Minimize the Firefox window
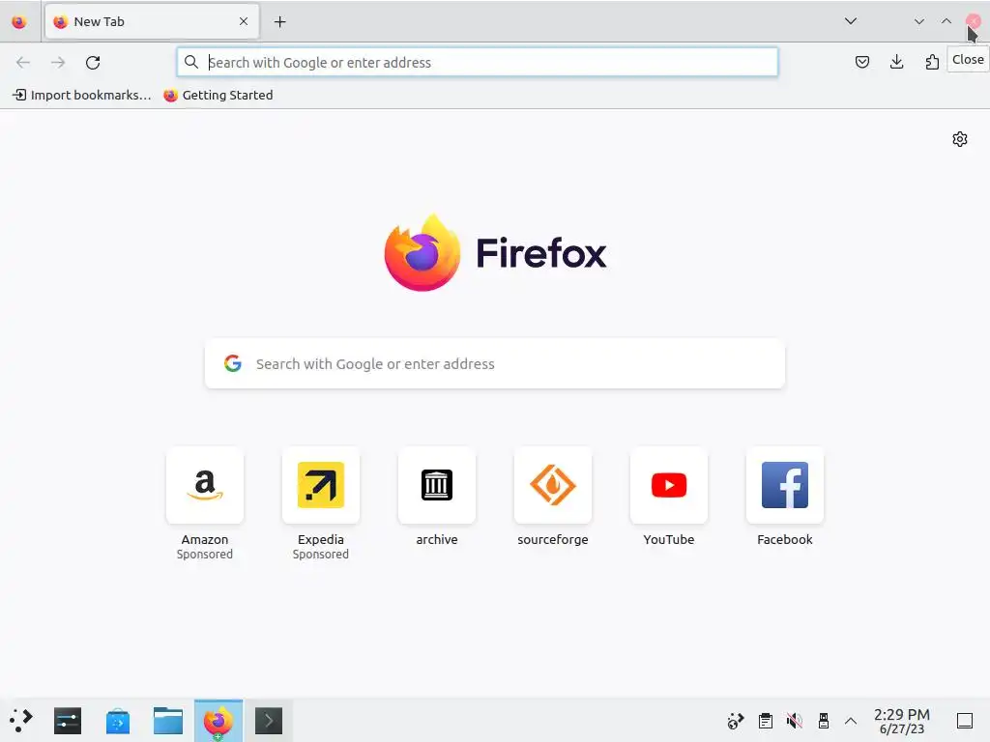 (918, 21)
